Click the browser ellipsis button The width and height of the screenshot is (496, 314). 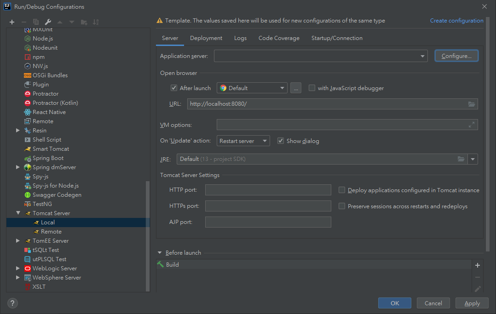click(296, 88)
